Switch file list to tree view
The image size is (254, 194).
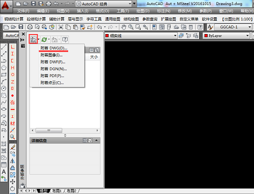pos(97,50)
